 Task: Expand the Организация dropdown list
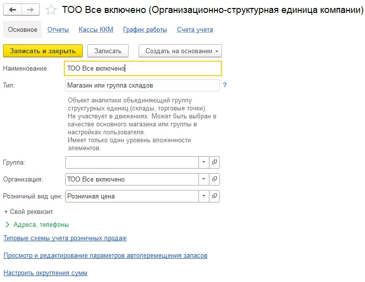pyautogui.click(x=203, y=179)
